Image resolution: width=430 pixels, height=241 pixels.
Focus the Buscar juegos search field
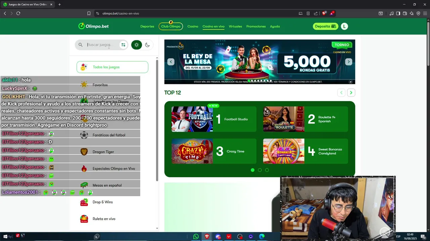click(102, 45)
